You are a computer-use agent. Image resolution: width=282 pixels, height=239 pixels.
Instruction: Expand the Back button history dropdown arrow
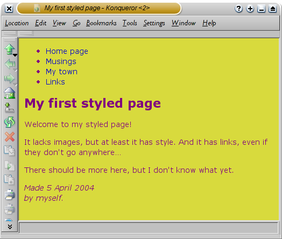(x=16, y=70)
